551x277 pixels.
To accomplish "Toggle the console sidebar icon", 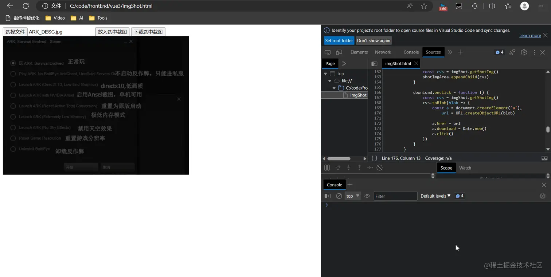I will [x=328, y=196].
